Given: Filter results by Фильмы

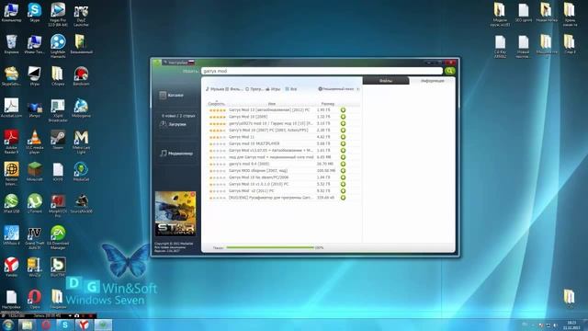Looking at the screenshot, I should [234, 89].
